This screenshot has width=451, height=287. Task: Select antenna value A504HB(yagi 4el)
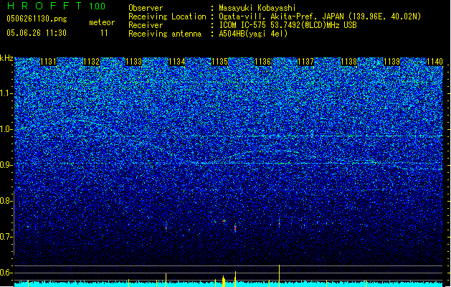[253, 34]
